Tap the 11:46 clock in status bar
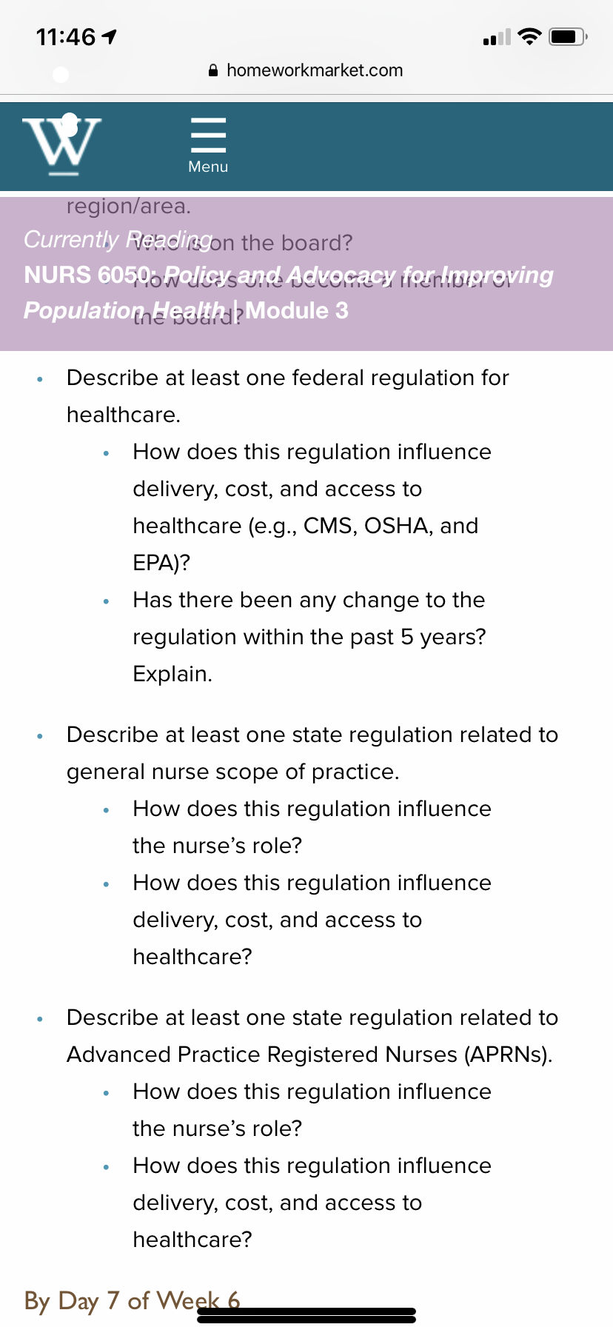The image size is (613, 1327). tap(66, 36)
